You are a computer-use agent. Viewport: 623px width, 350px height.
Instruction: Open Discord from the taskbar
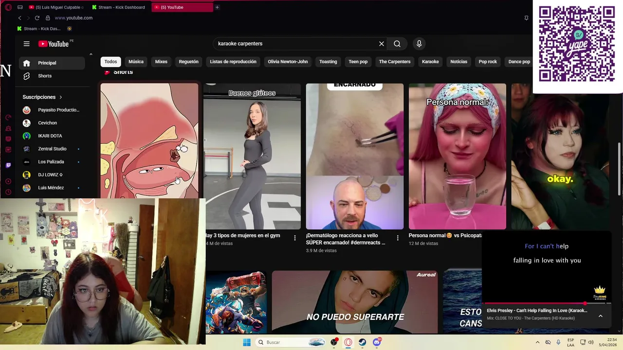click(x=377, y=342)
